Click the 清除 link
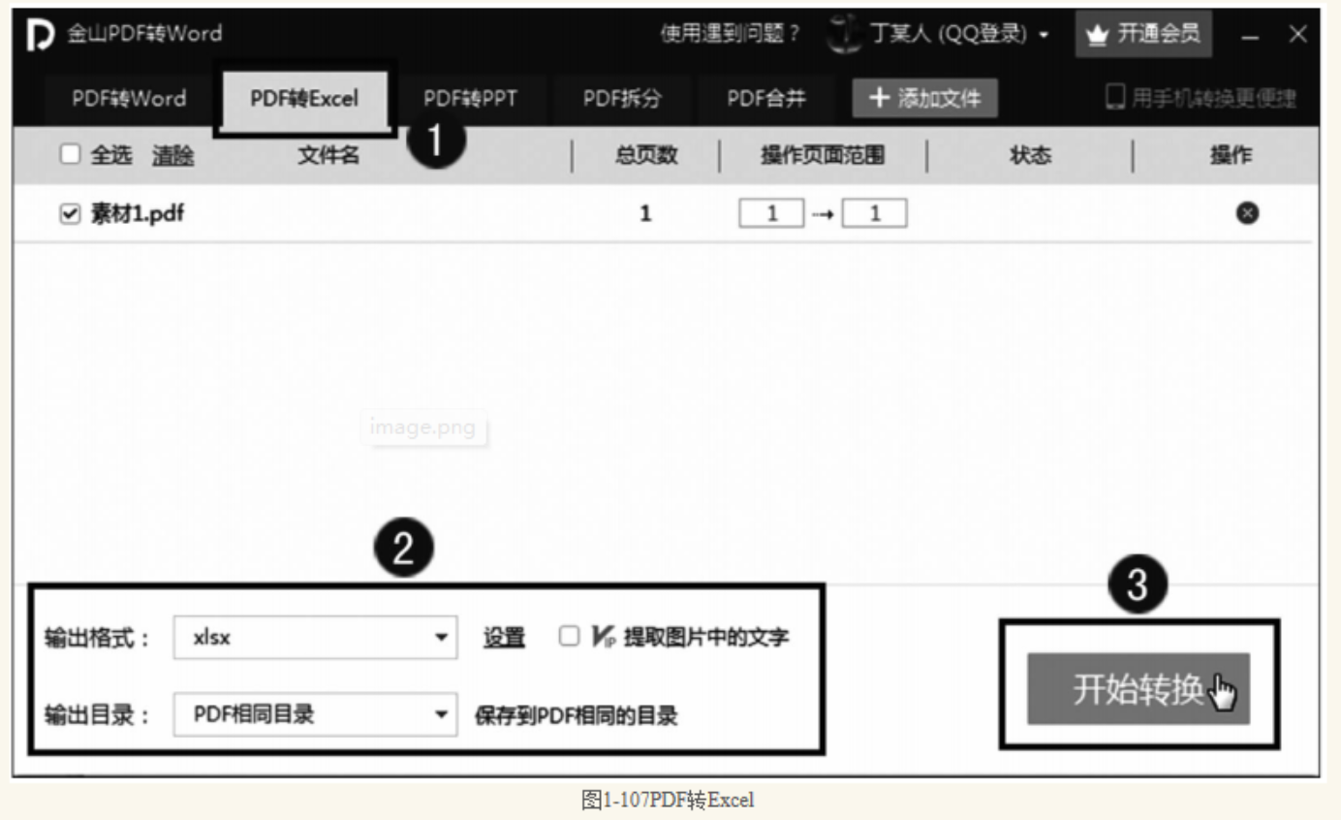 (172, 155)
